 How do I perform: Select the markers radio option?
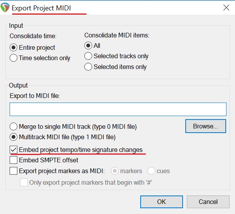coord(115,171)
